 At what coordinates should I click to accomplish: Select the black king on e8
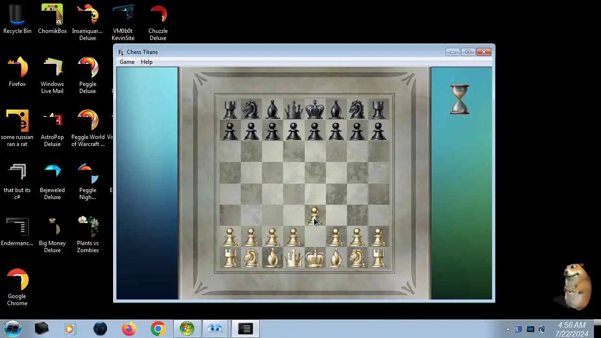(x=315, y=109)
